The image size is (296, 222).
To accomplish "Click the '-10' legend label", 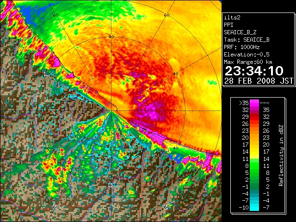I will (x=244, y=208).
